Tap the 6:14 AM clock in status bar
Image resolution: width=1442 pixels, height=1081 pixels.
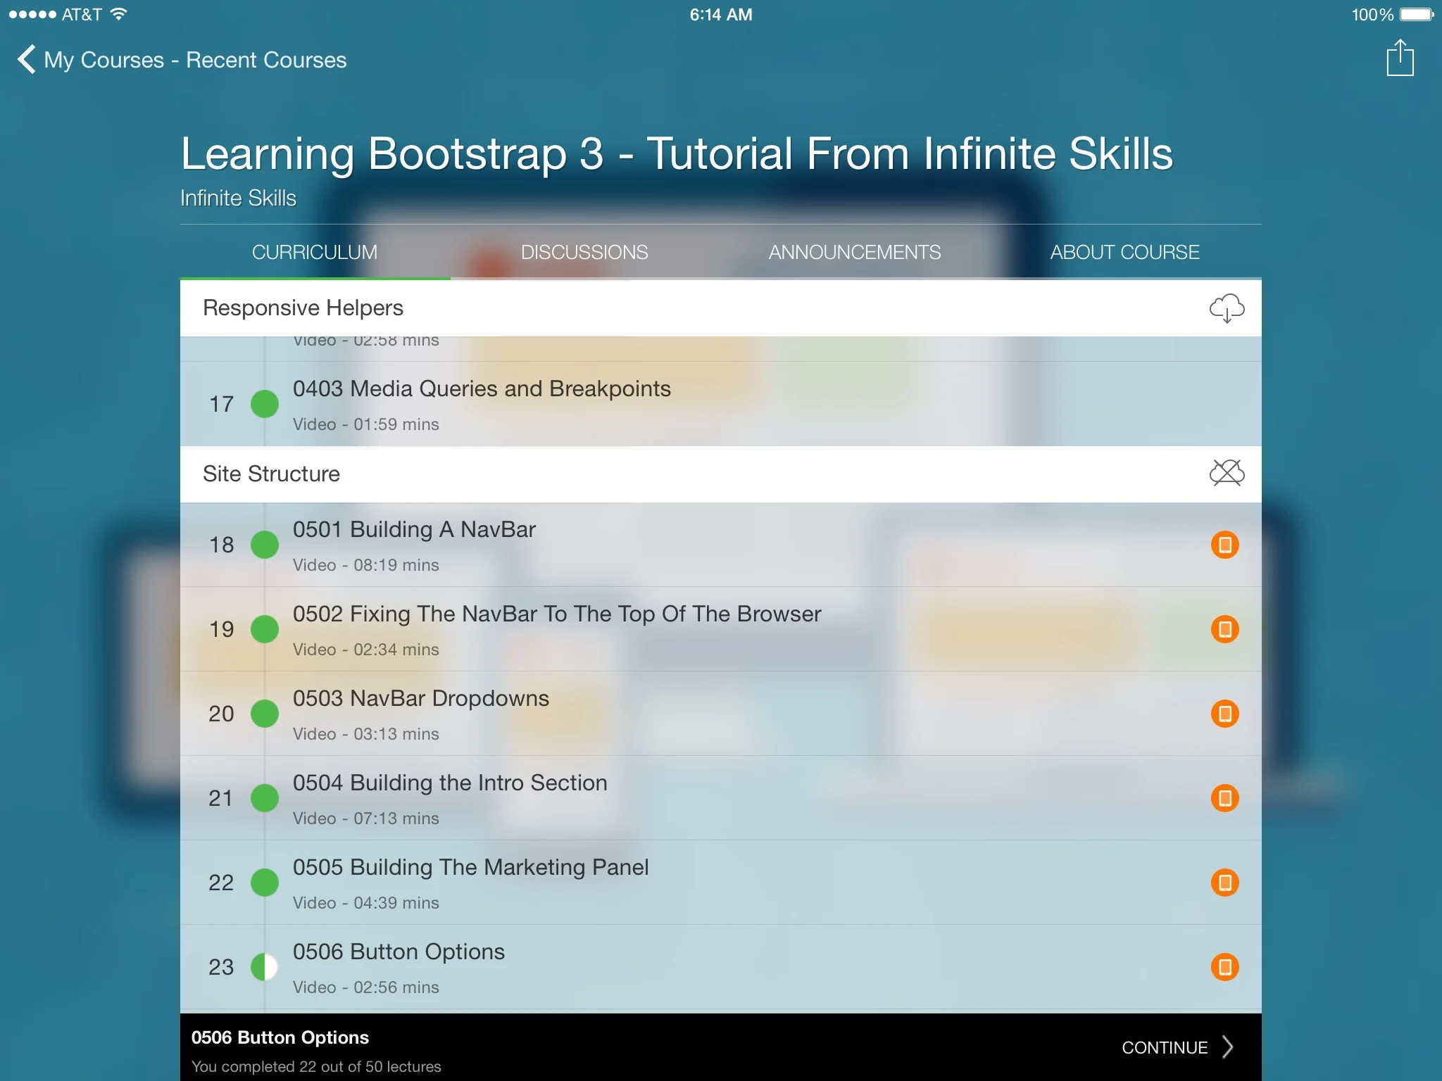tap(721, 15)
